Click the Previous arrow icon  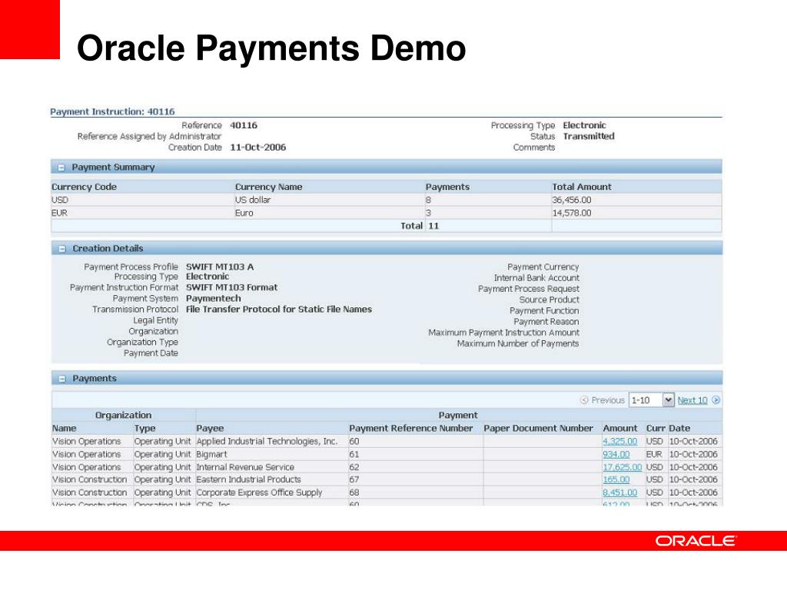coord(584,399)
